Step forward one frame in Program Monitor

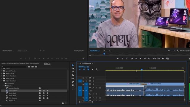(145, 59)
